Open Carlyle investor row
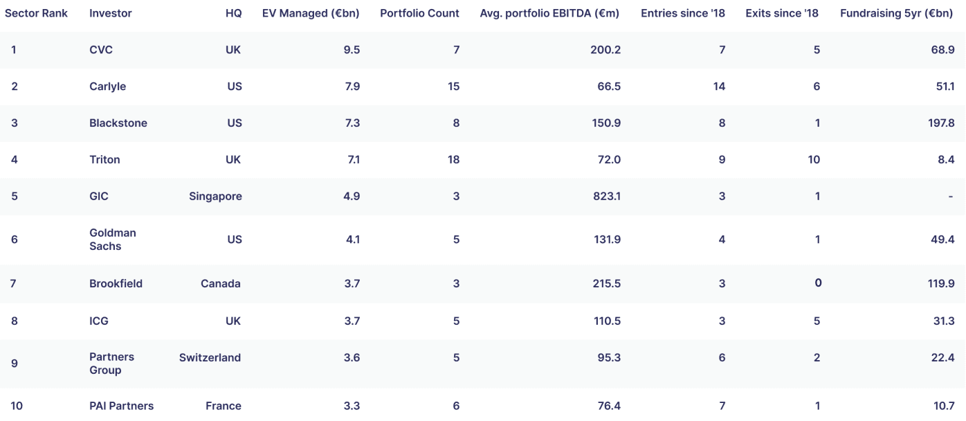The image size is (966, 421). (x=107, y=87)
